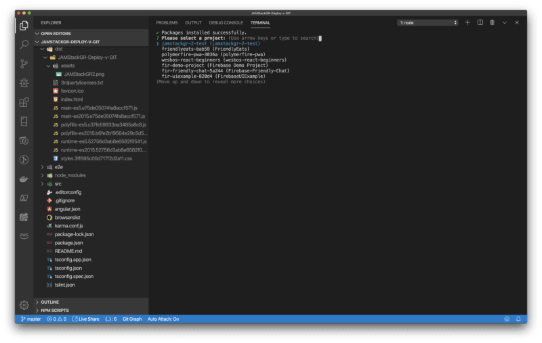Open the Manage settings gear
The image size is (542, 343).
(24, 305)
